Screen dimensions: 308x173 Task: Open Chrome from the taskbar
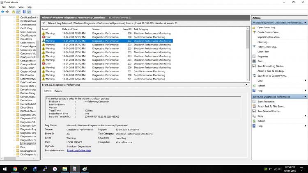point(15,169)
